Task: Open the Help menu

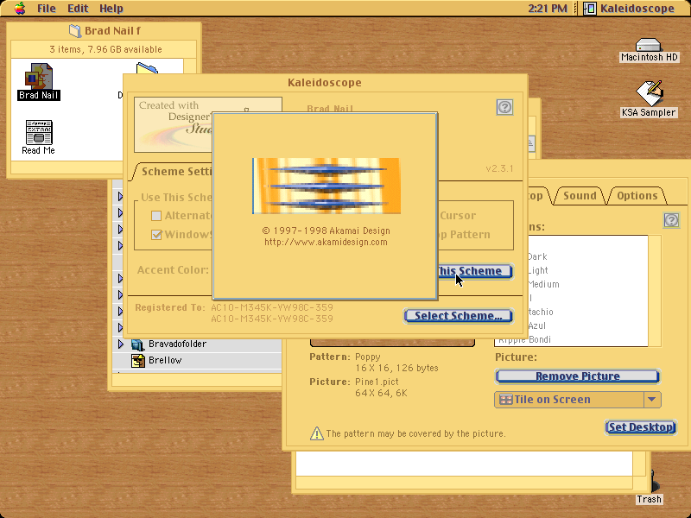Action: click(x=111, y=9)
